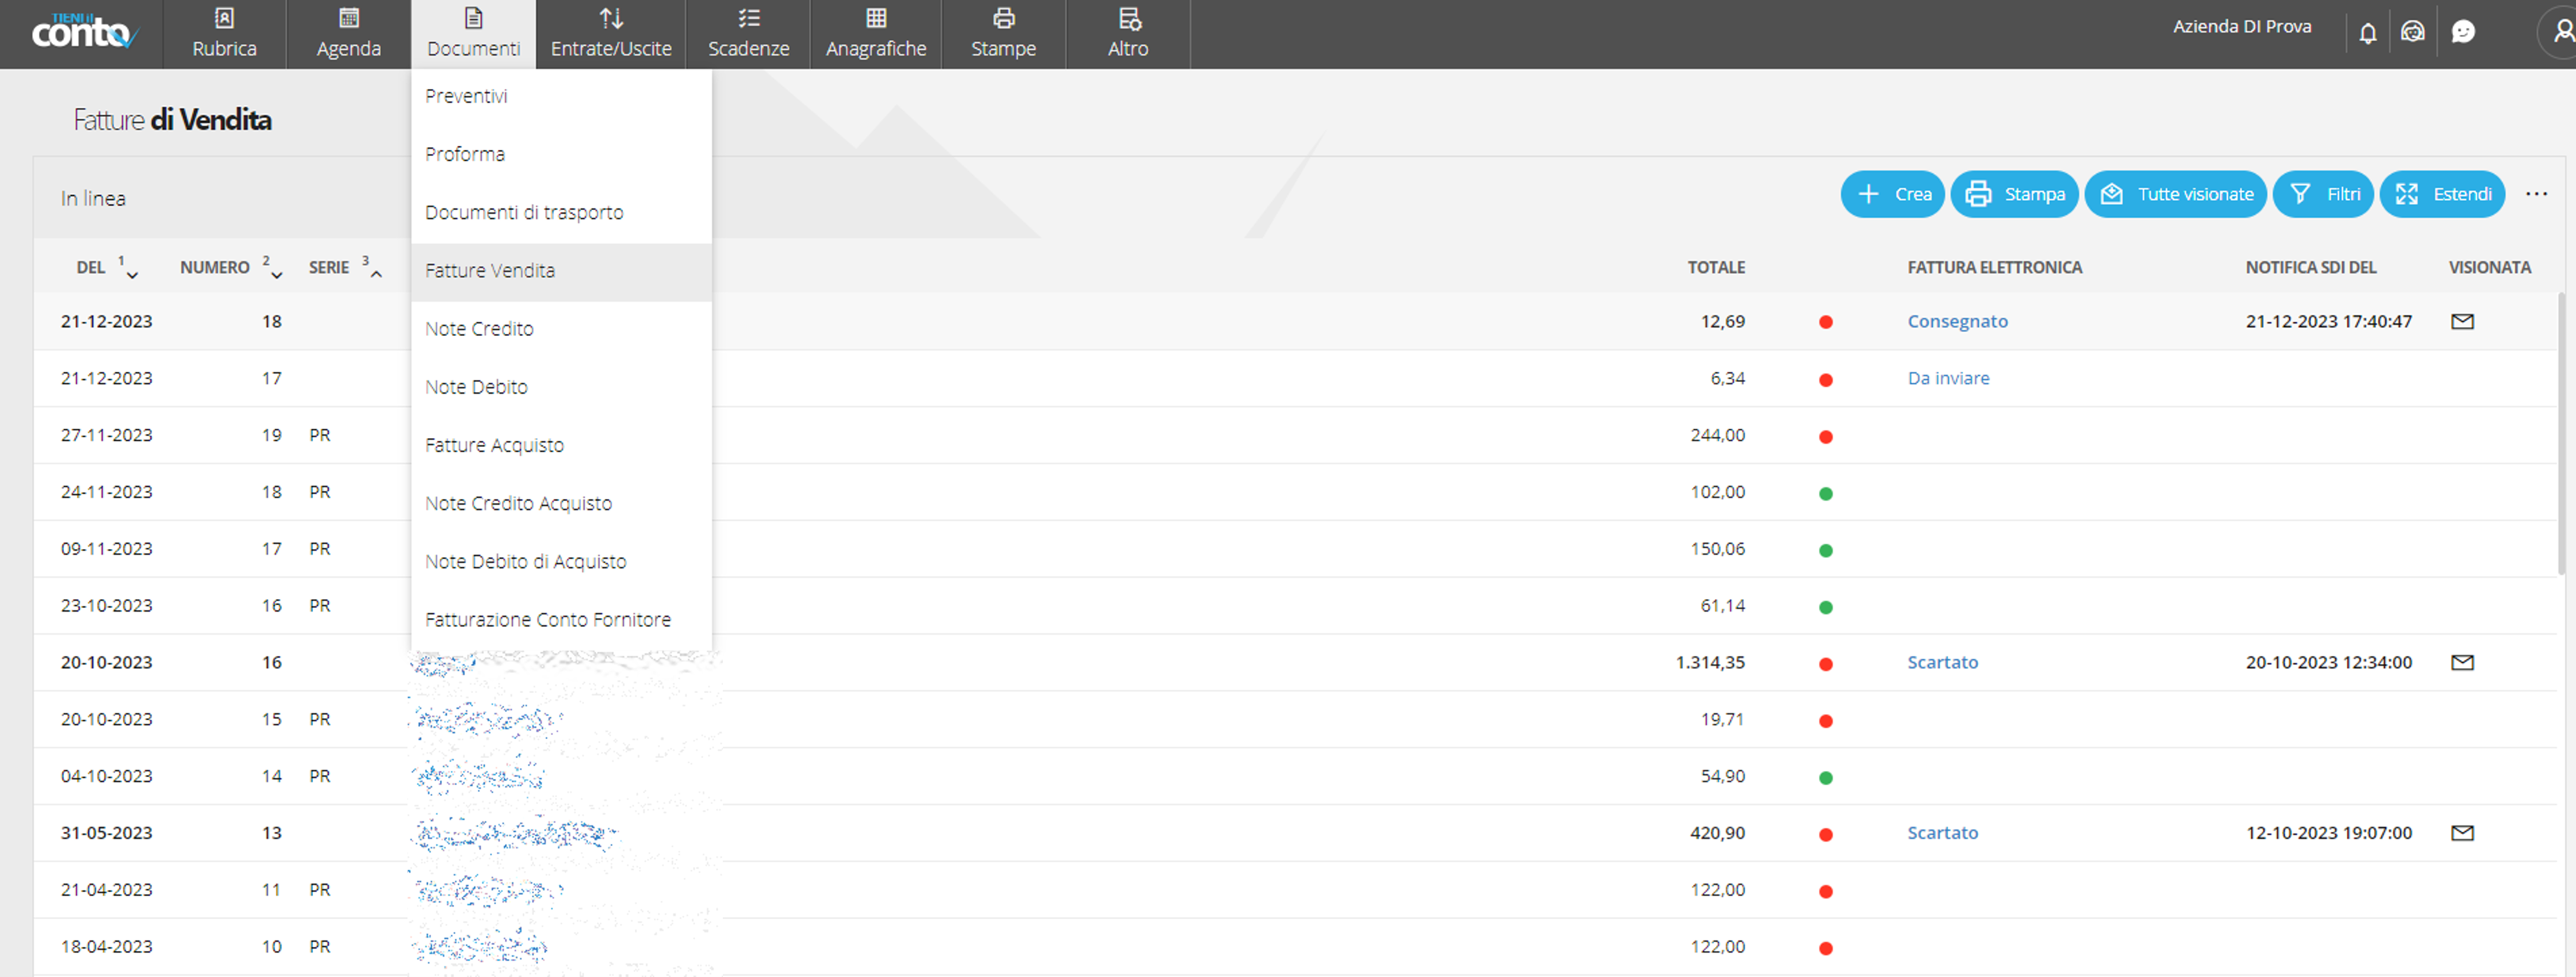The width and height of the screenshot is (2576, 977).
Task: Click the user profile avatar icon
Action: tap(2563, 33)
